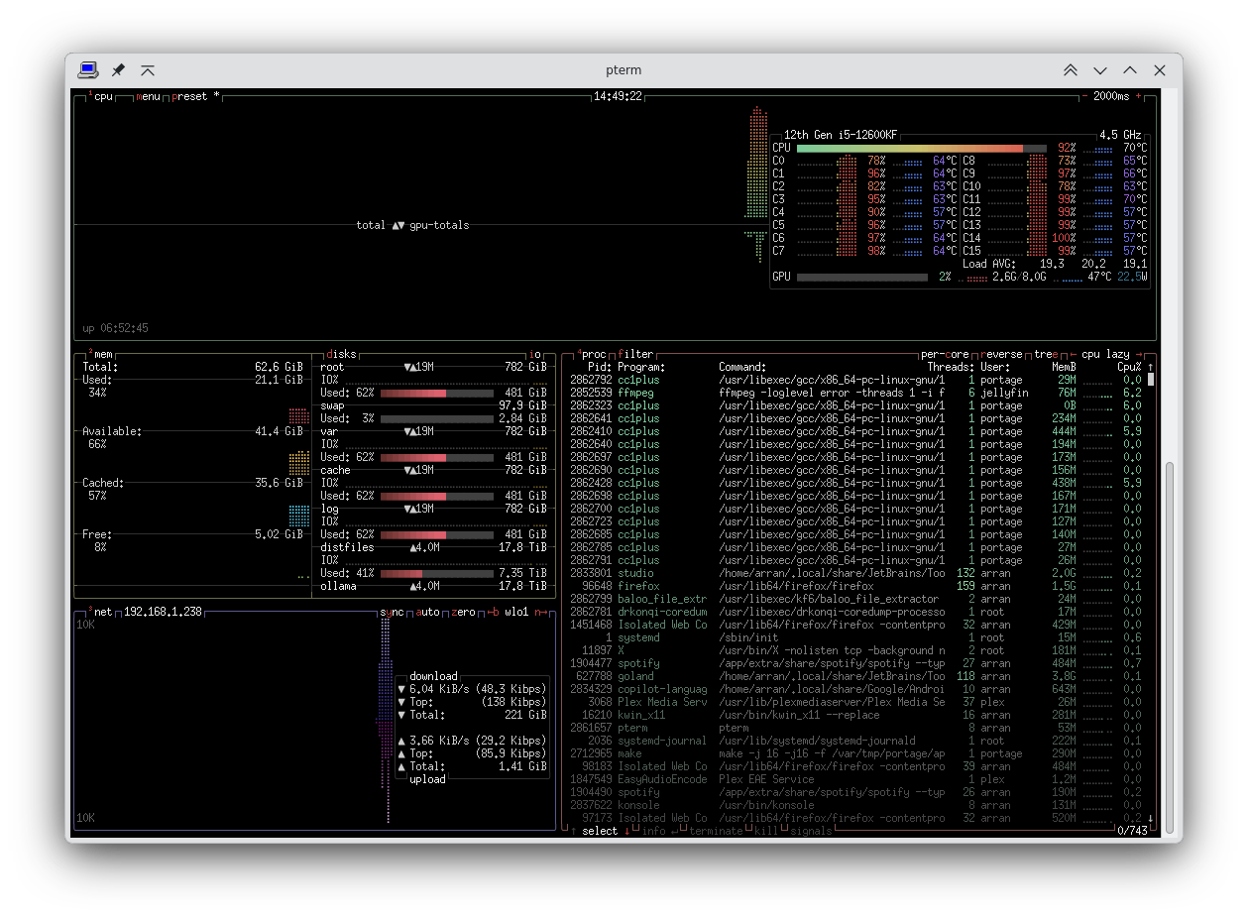Click the wlo1 interface name
This screenshot has height=920, width=1248.
point(516,612)
